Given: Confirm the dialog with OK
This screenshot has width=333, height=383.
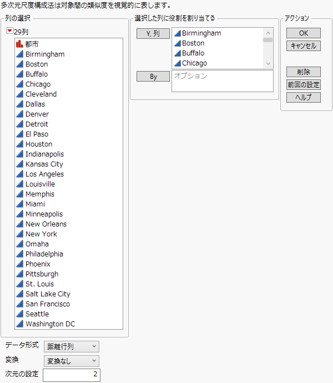Looking at the screenshot, I should pyautogui.click(x=304, y=33).
